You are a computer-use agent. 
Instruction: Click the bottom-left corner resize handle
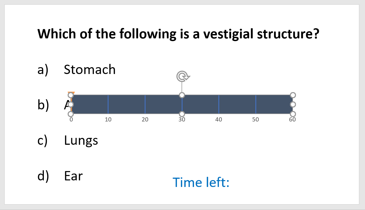[71, 114]
